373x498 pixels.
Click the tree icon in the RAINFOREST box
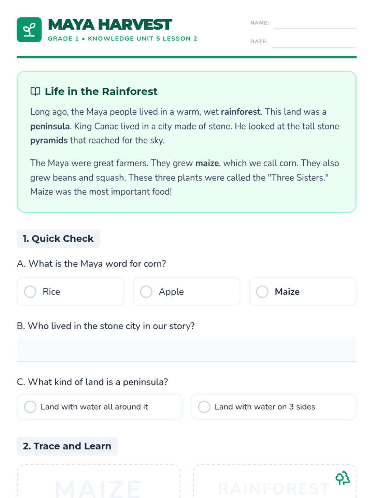click(x=343, y=478)
